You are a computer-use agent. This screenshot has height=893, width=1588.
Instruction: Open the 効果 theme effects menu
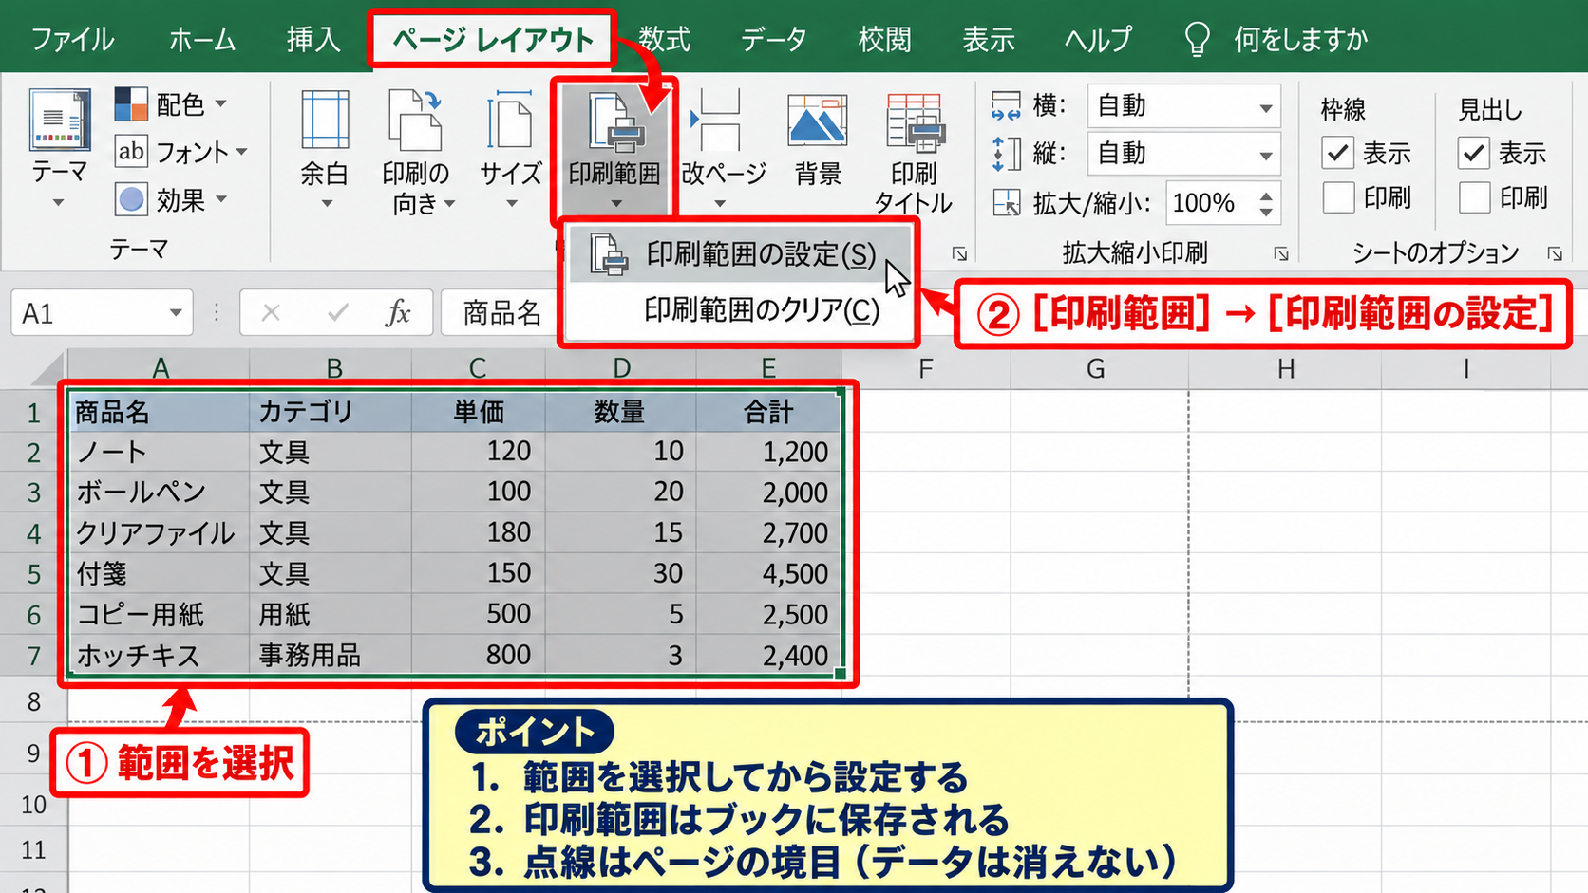(x=171, y=200)
